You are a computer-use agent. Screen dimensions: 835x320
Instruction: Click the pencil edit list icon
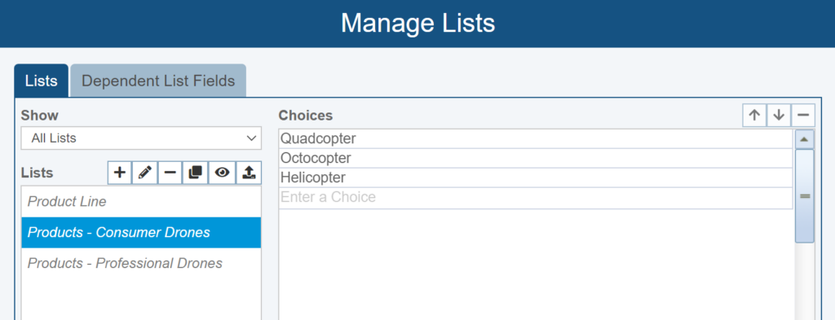tap(145, 173)
